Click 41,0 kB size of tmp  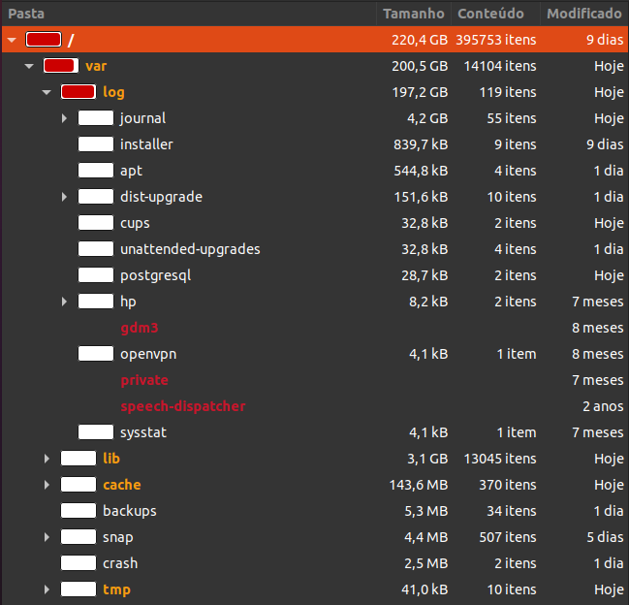click(425, 589)
